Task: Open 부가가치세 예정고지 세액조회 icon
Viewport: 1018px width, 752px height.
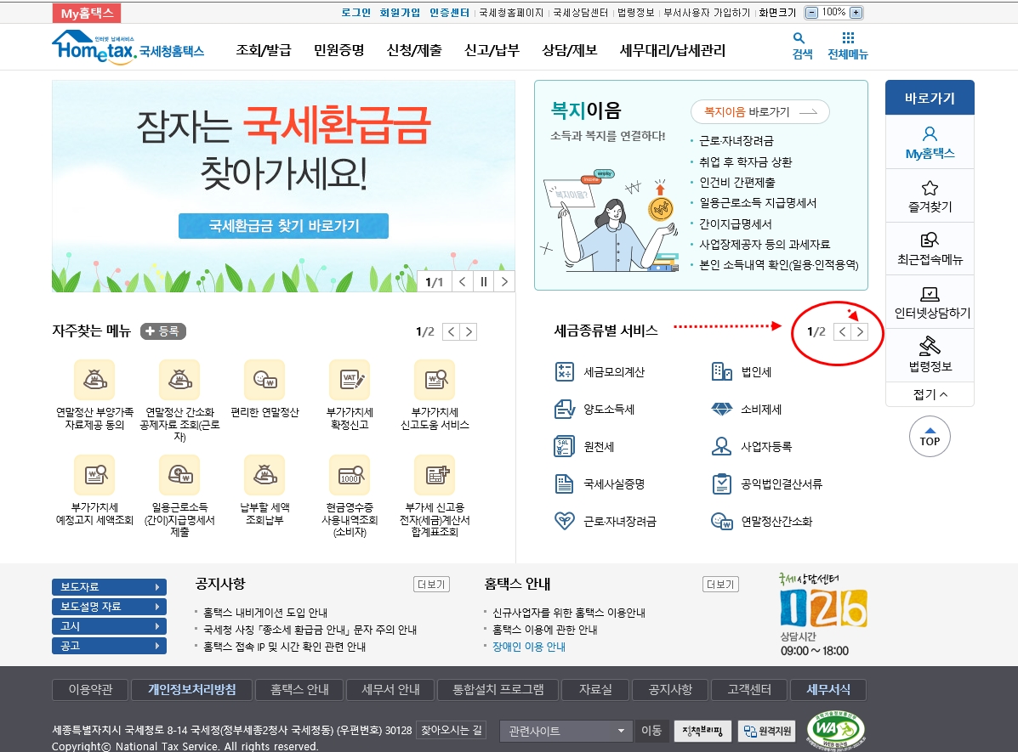Action: pyautogui.click(x=94, y=475)
